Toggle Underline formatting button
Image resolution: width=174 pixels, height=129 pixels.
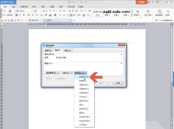pyautogui.click(x=24, y=15)
